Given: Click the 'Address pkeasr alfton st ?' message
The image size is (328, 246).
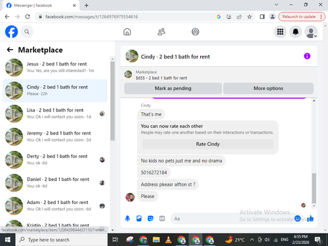Looking at the screenshot, I should (168, 184).
